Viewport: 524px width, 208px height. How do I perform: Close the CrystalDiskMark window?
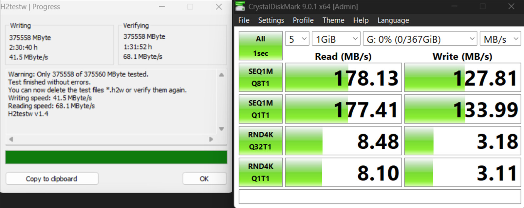(511, 7)
